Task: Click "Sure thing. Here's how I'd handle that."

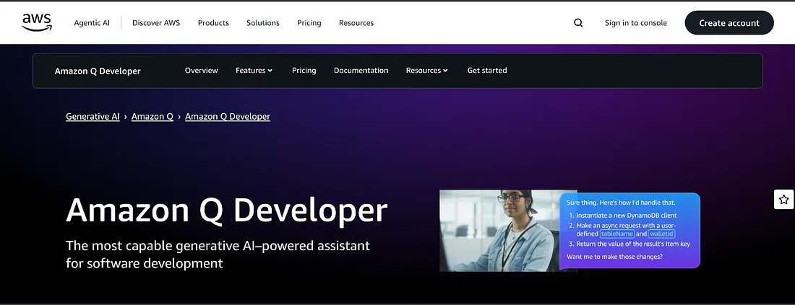Action: (x=621, y=203)
